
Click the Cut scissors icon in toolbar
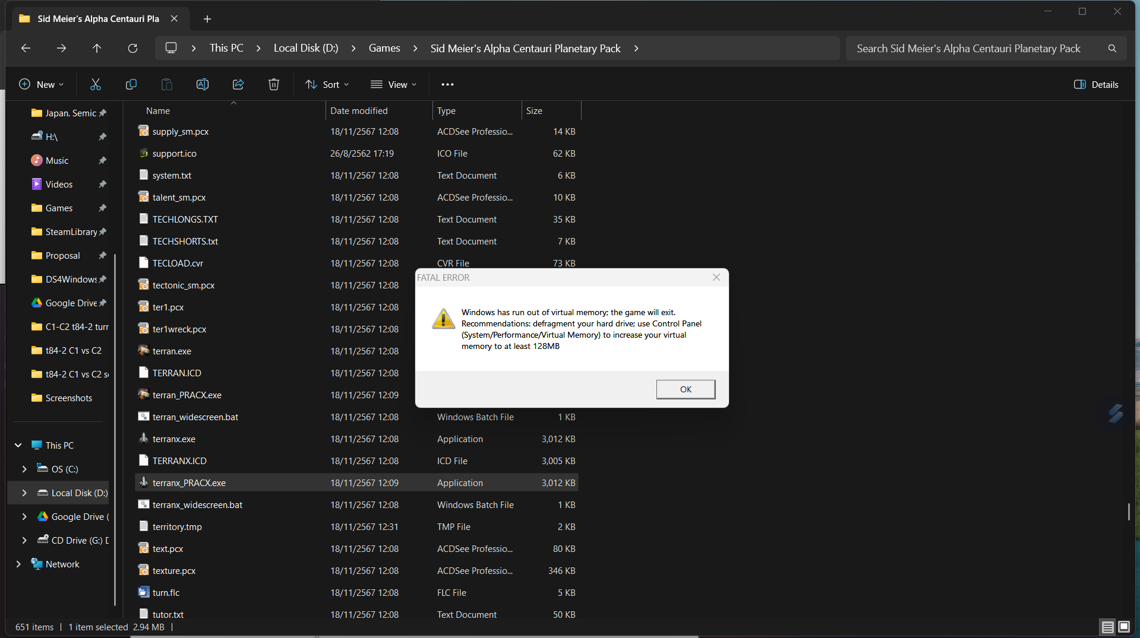point(96,84)
